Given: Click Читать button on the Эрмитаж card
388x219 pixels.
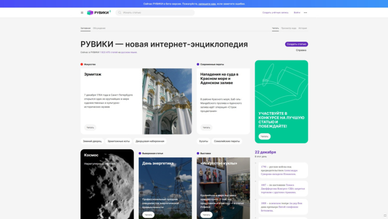Looking at the screenshot, I should coord(90,128).
